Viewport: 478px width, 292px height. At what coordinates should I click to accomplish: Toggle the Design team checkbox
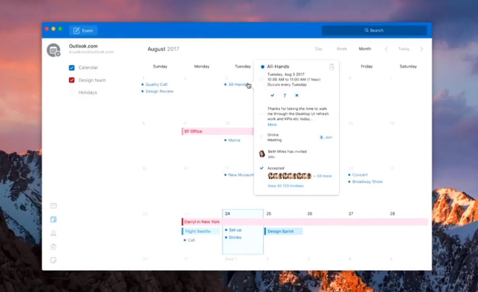(x=72, y=80)
